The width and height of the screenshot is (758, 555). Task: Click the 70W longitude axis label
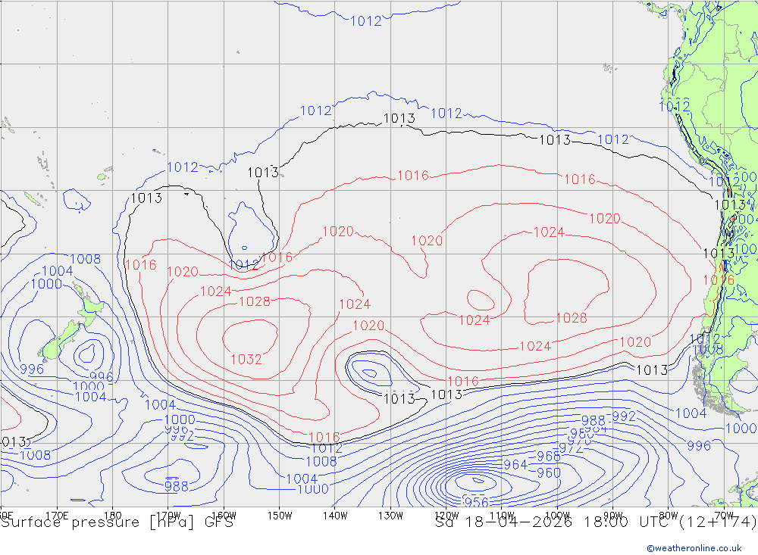[x=724, y=516]
